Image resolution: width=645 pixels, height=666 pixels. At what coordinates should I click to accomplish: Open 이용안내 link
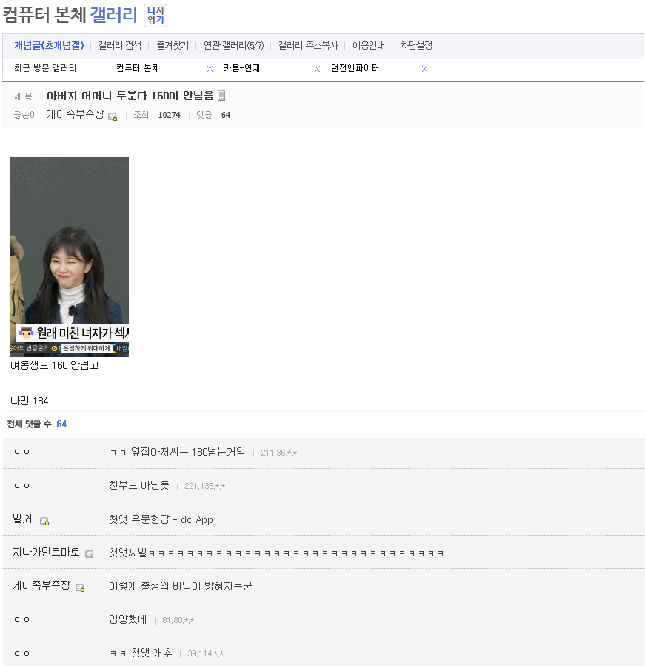(368, 46)
